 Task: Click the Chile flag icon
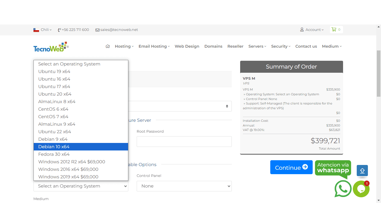click(36, 30)
